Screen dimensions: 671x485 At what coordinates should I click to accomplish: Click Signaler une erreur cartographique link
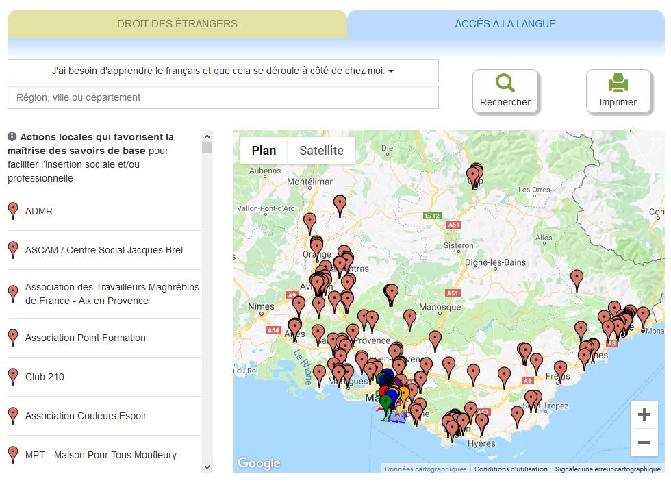pyautogui.click(x=608, y=469)
